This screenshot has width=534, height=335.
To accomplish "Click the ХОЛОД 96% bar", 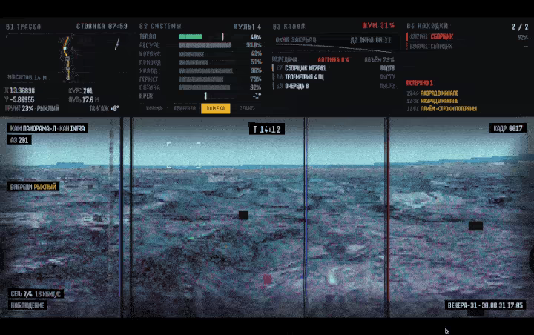I will tap(205, 71).
